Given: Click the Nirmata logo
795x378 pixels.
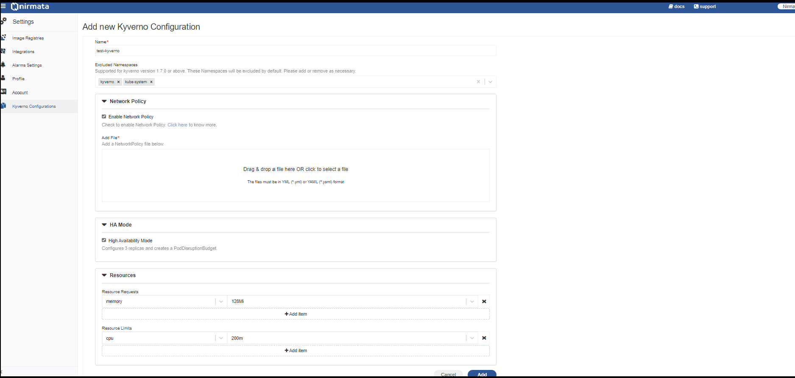Looking at the screenshot, I should pos(30,6).
